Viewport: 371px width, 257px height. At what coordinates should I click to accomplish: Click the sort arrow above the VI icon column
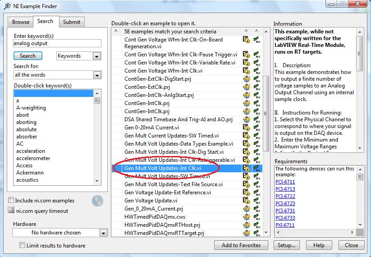coord(246,31)
